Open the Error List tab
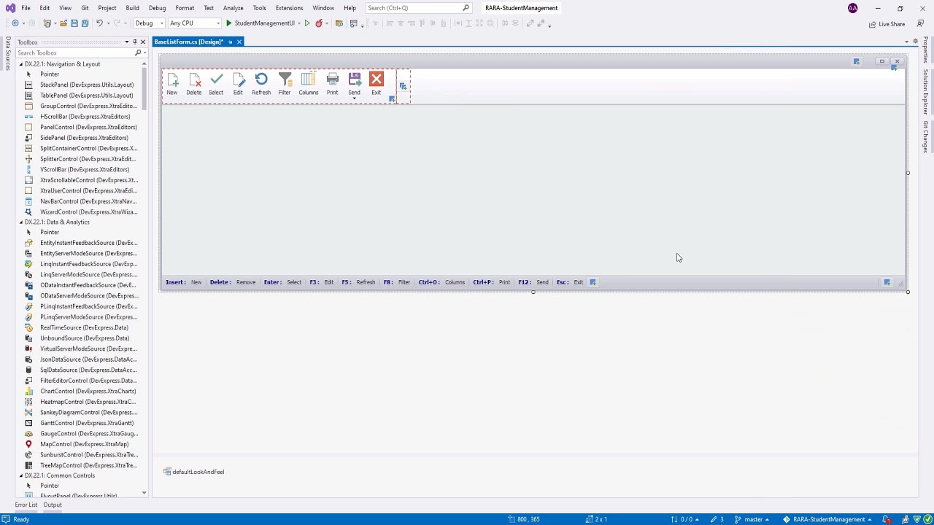Image resolution: width=934 pixels, height=525 pixels. [26, 505]
